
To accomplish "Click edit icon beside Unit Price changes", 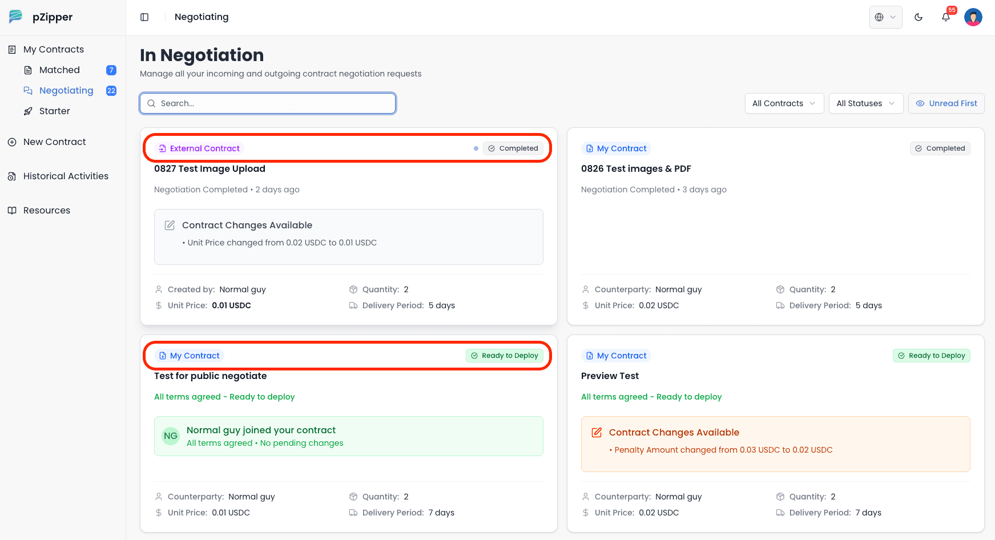I will [x=170, y=225].
